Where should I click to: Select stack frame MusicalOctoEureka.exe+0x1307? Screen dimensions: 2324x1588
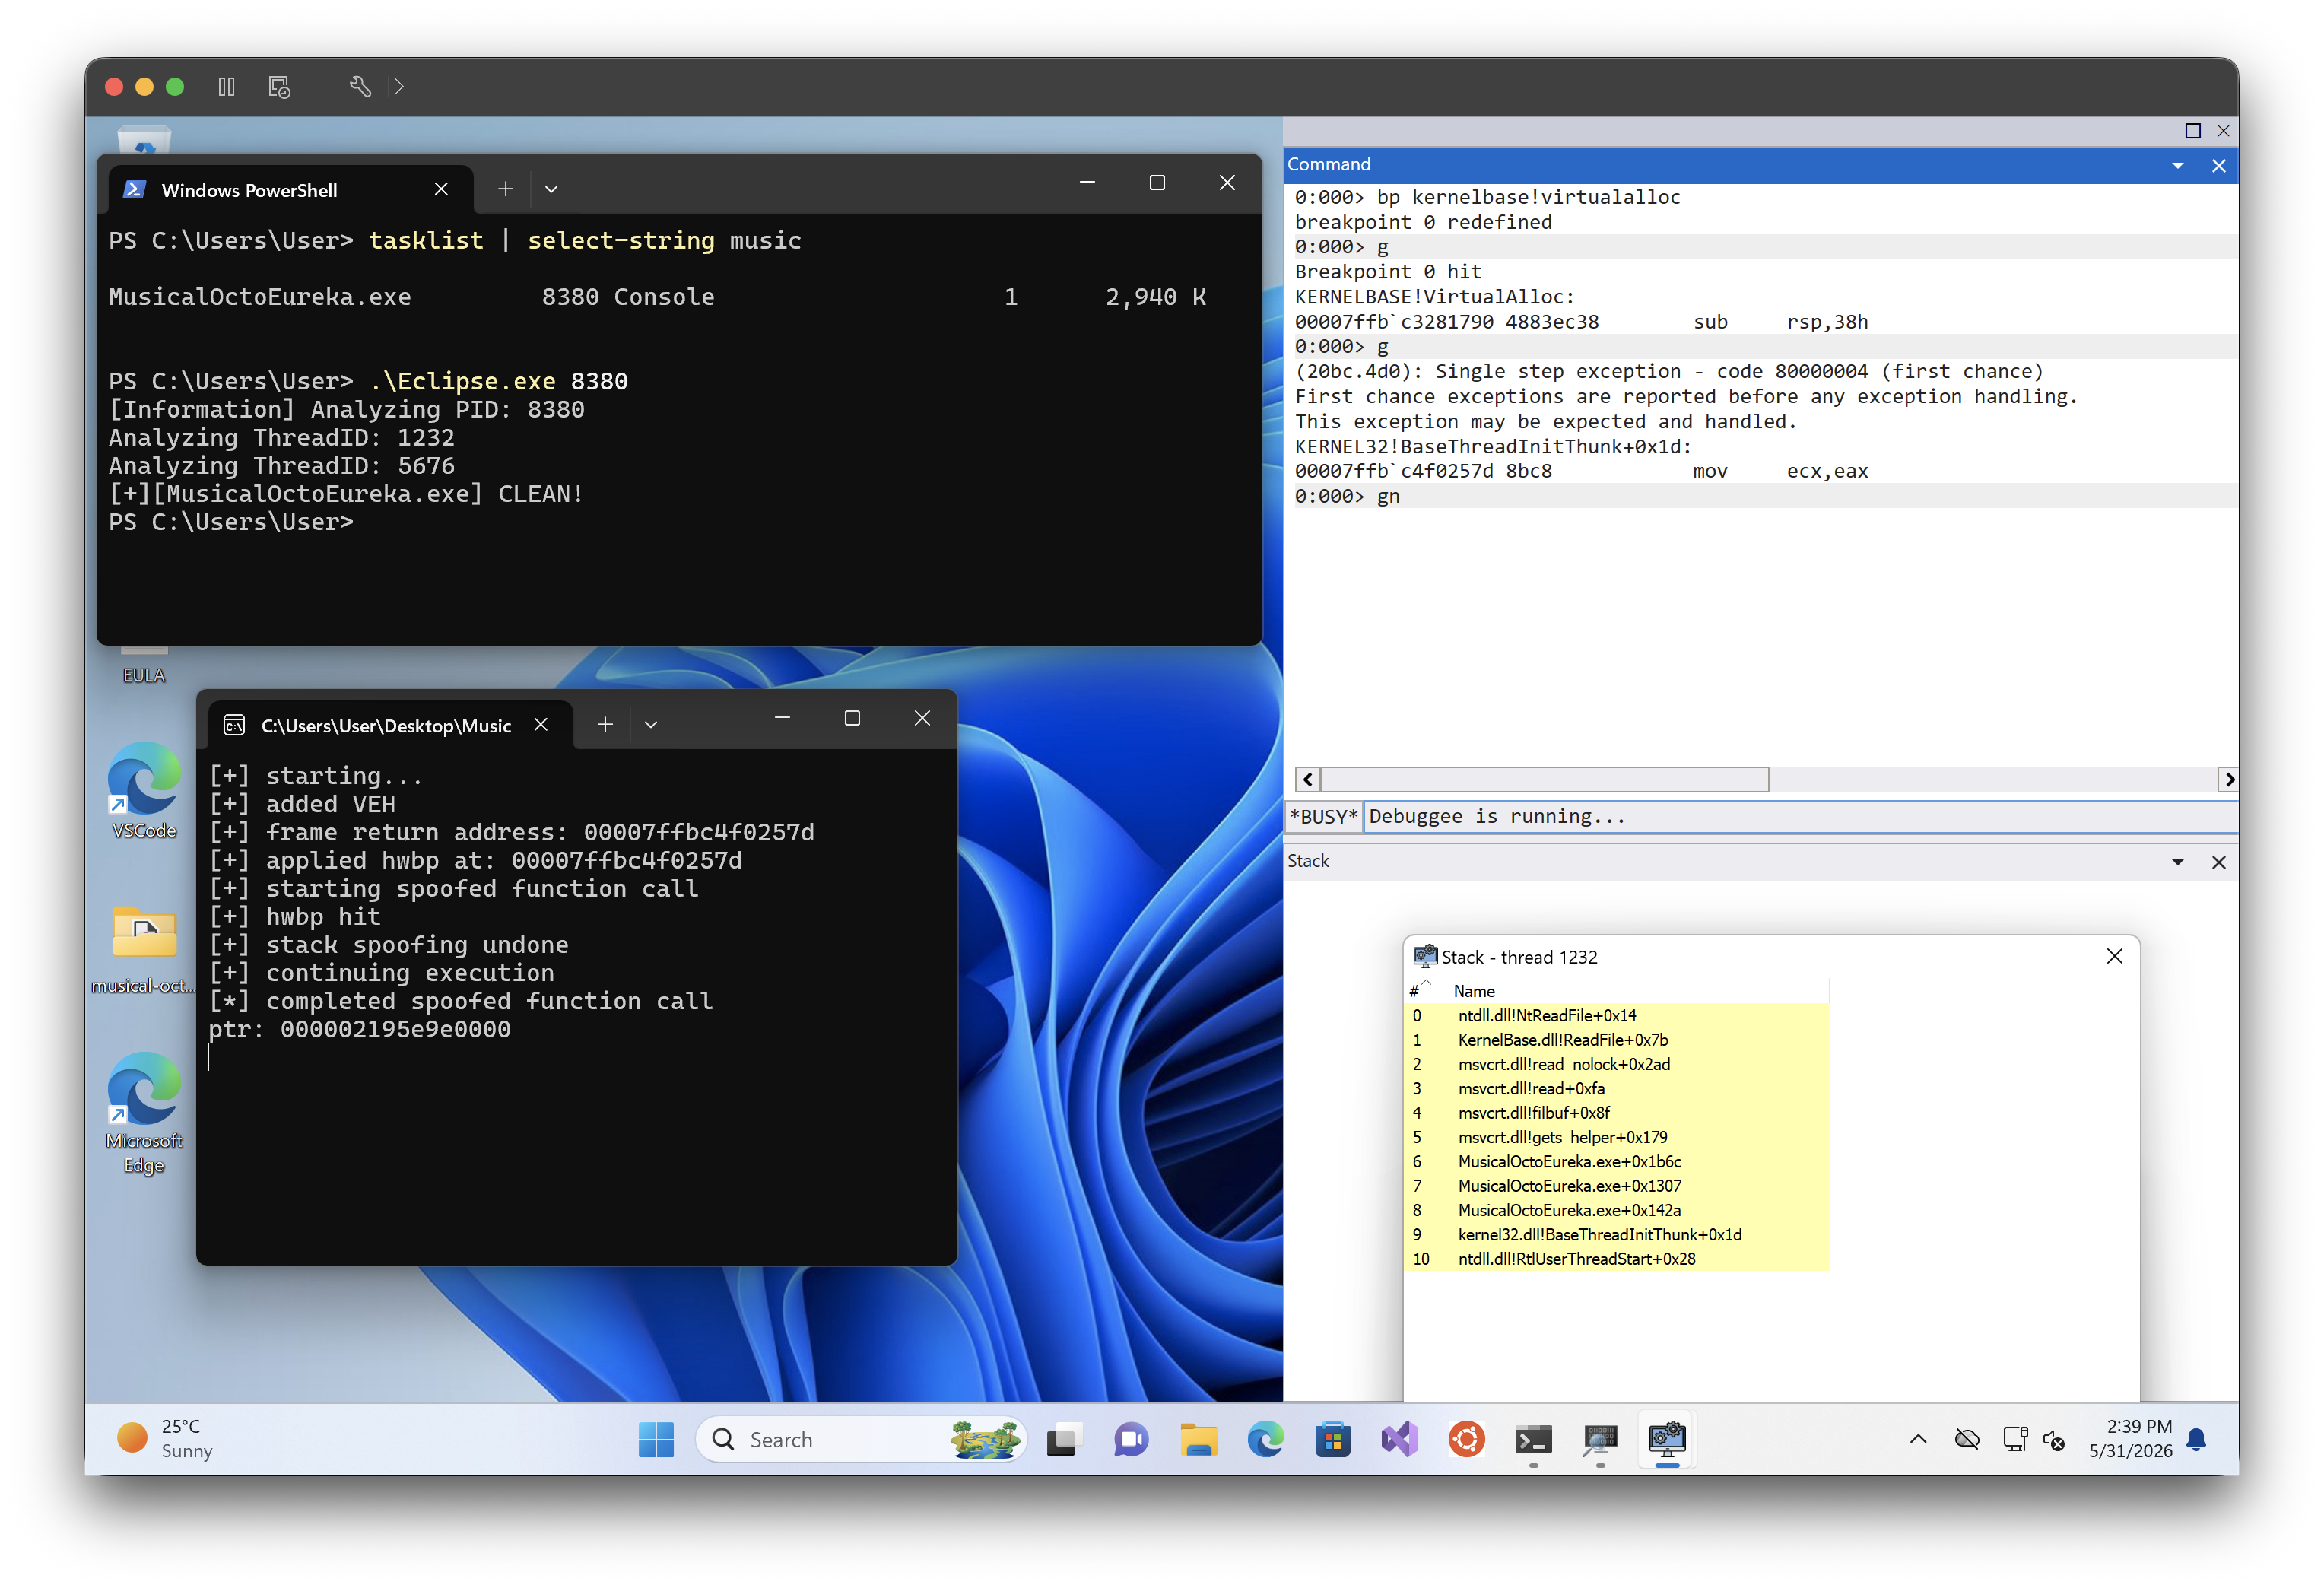(1617, 1186)
